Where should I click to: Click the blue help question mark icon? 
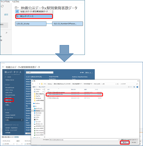[x=137, y=87]
